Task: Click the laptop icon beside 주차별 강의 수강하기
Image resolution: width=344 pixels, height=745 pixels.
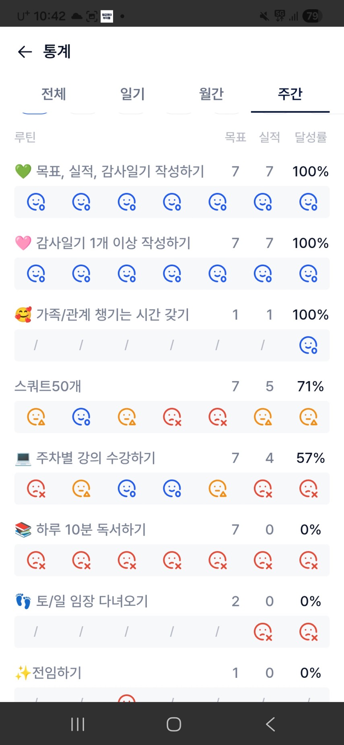Action: coord(23,458)
